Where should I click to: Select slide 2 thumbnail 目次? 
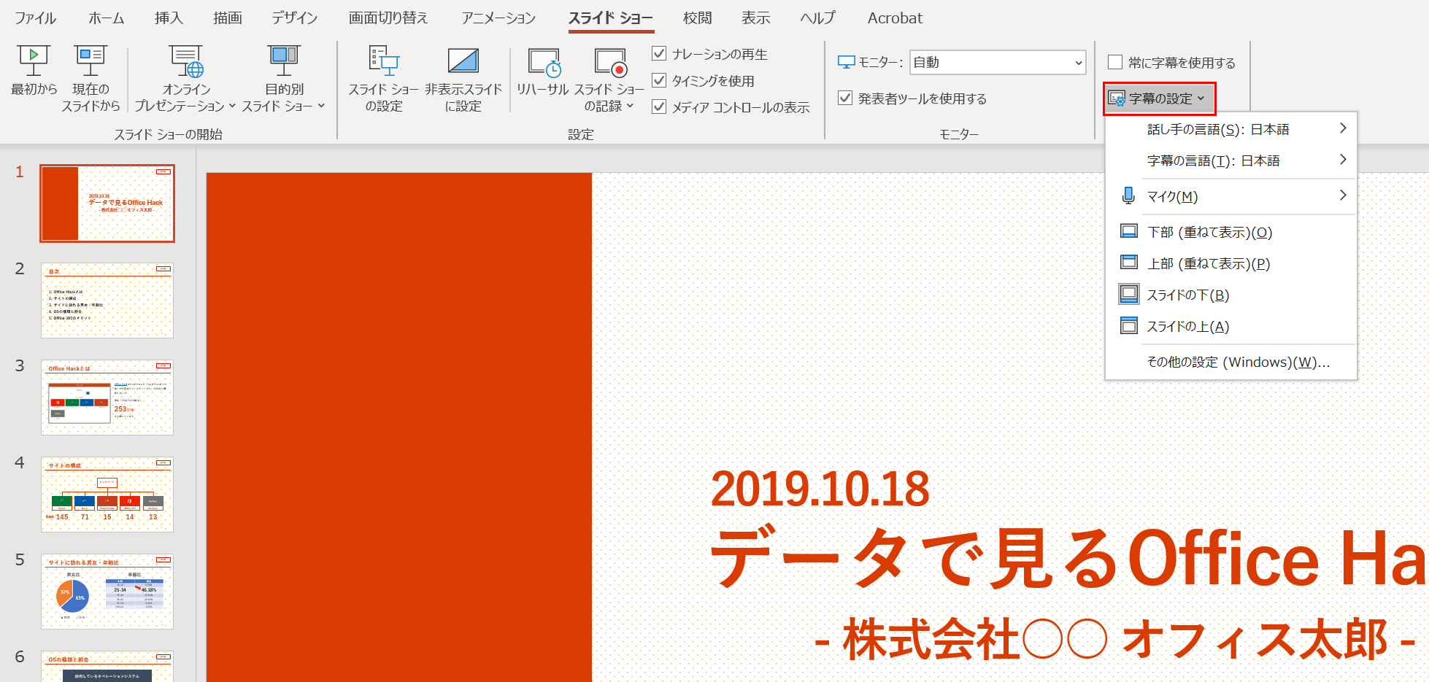pos(107,301)
